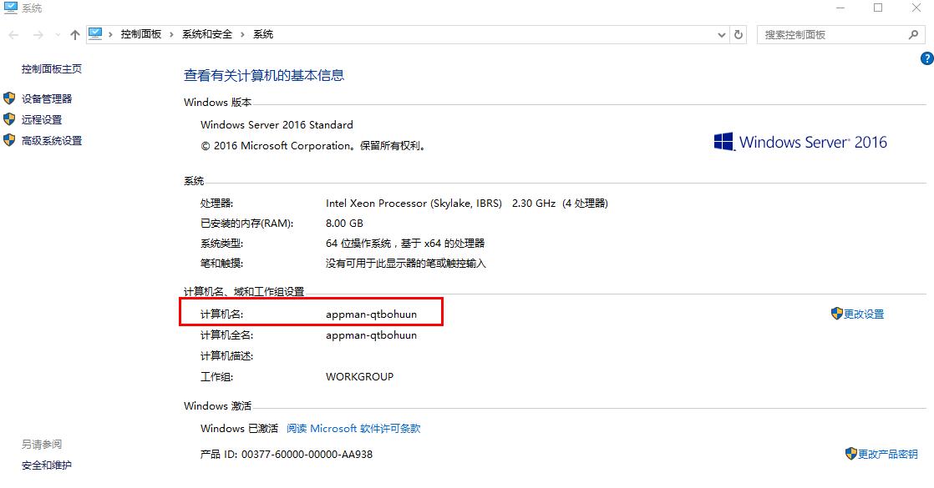
Task: Click the computer icon in address bar
Action: coord(95,34)
